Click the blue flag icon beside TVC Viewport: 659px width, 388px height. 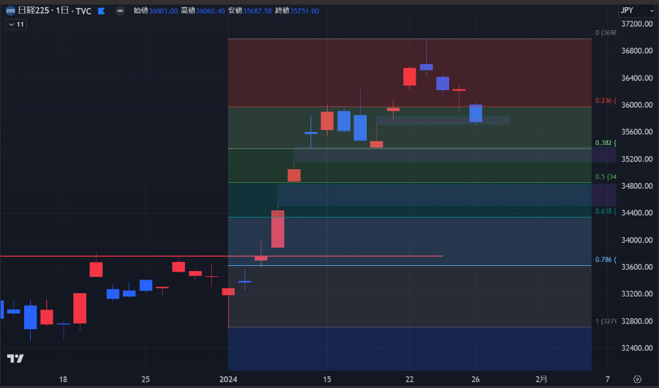101,12
